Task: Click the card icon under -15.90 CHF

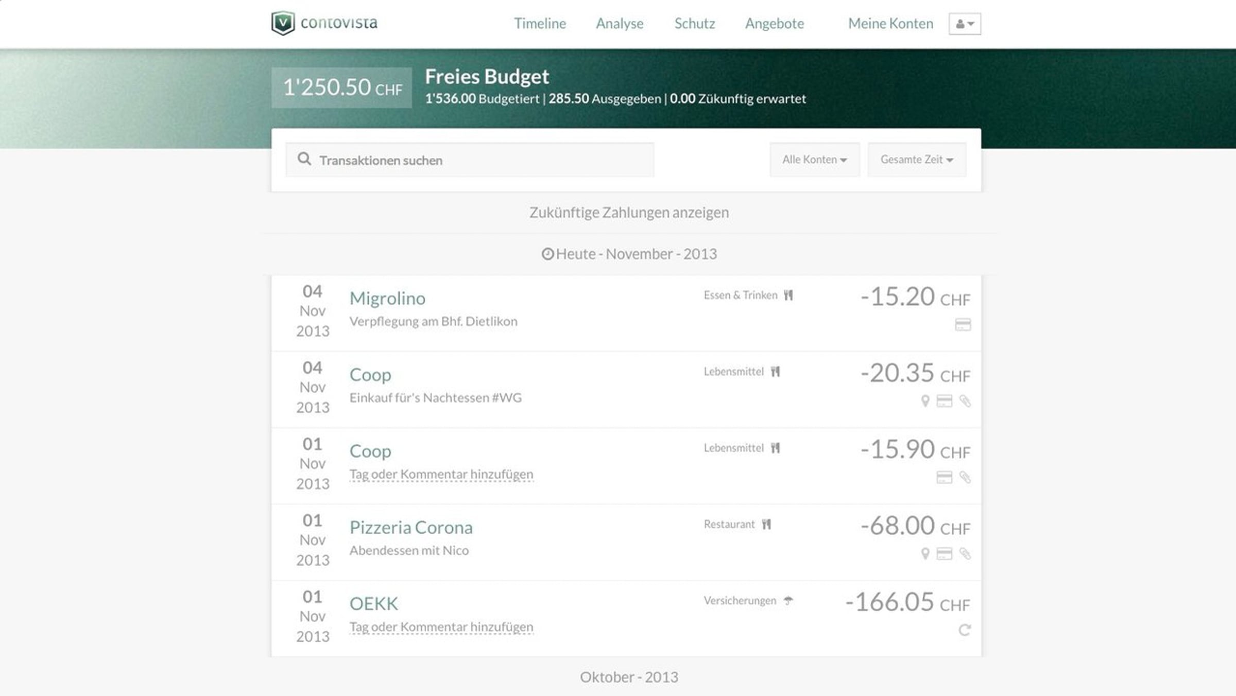Action: coord(944,477)
